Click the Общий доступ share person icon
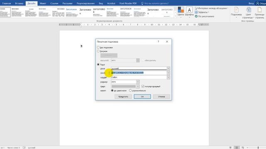This screenshot has height=149, width=266. 261,3
